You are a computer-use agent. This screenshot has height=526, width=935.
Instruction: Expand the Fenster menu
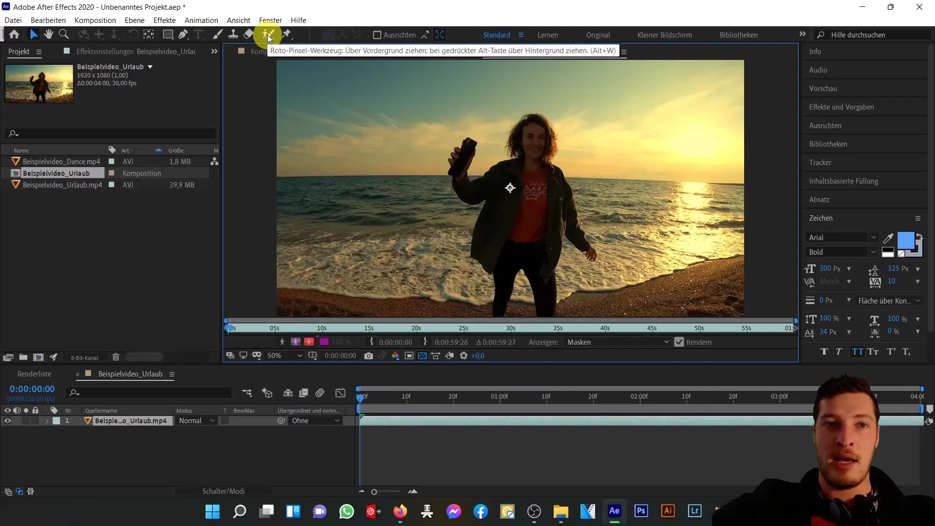coord(270,20)
